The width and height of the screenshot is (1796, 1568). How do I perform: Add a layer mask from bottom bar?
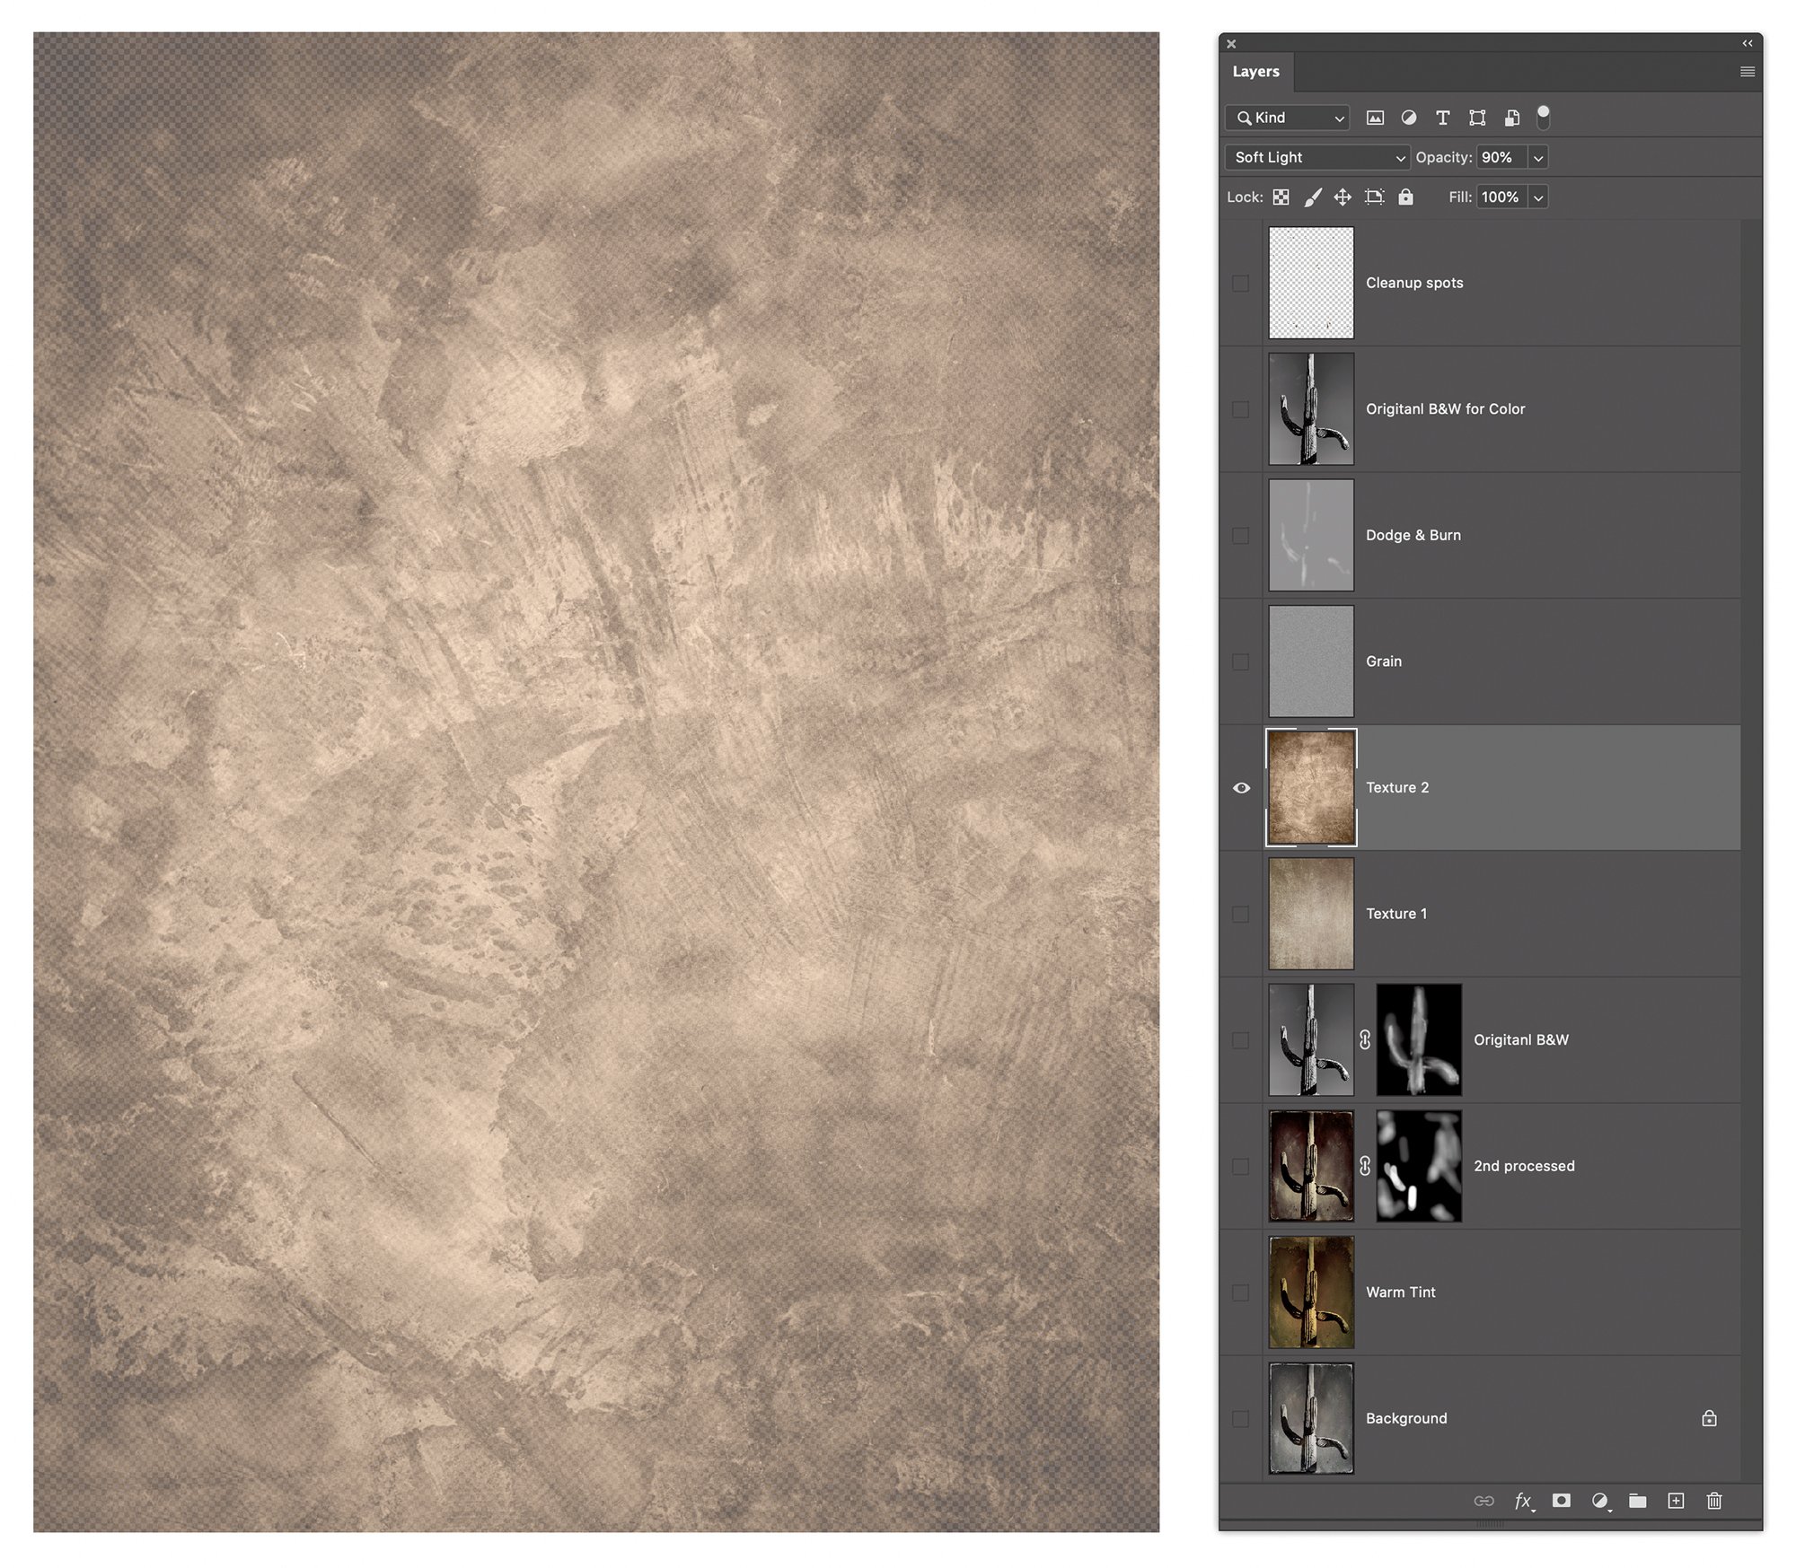pyautogui.click(x=1561, y=1501)
